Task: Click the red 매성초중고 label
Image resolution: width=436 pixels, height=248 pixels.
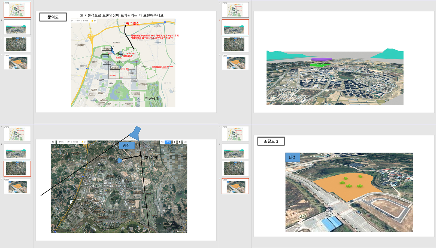Action: (127, 56)
